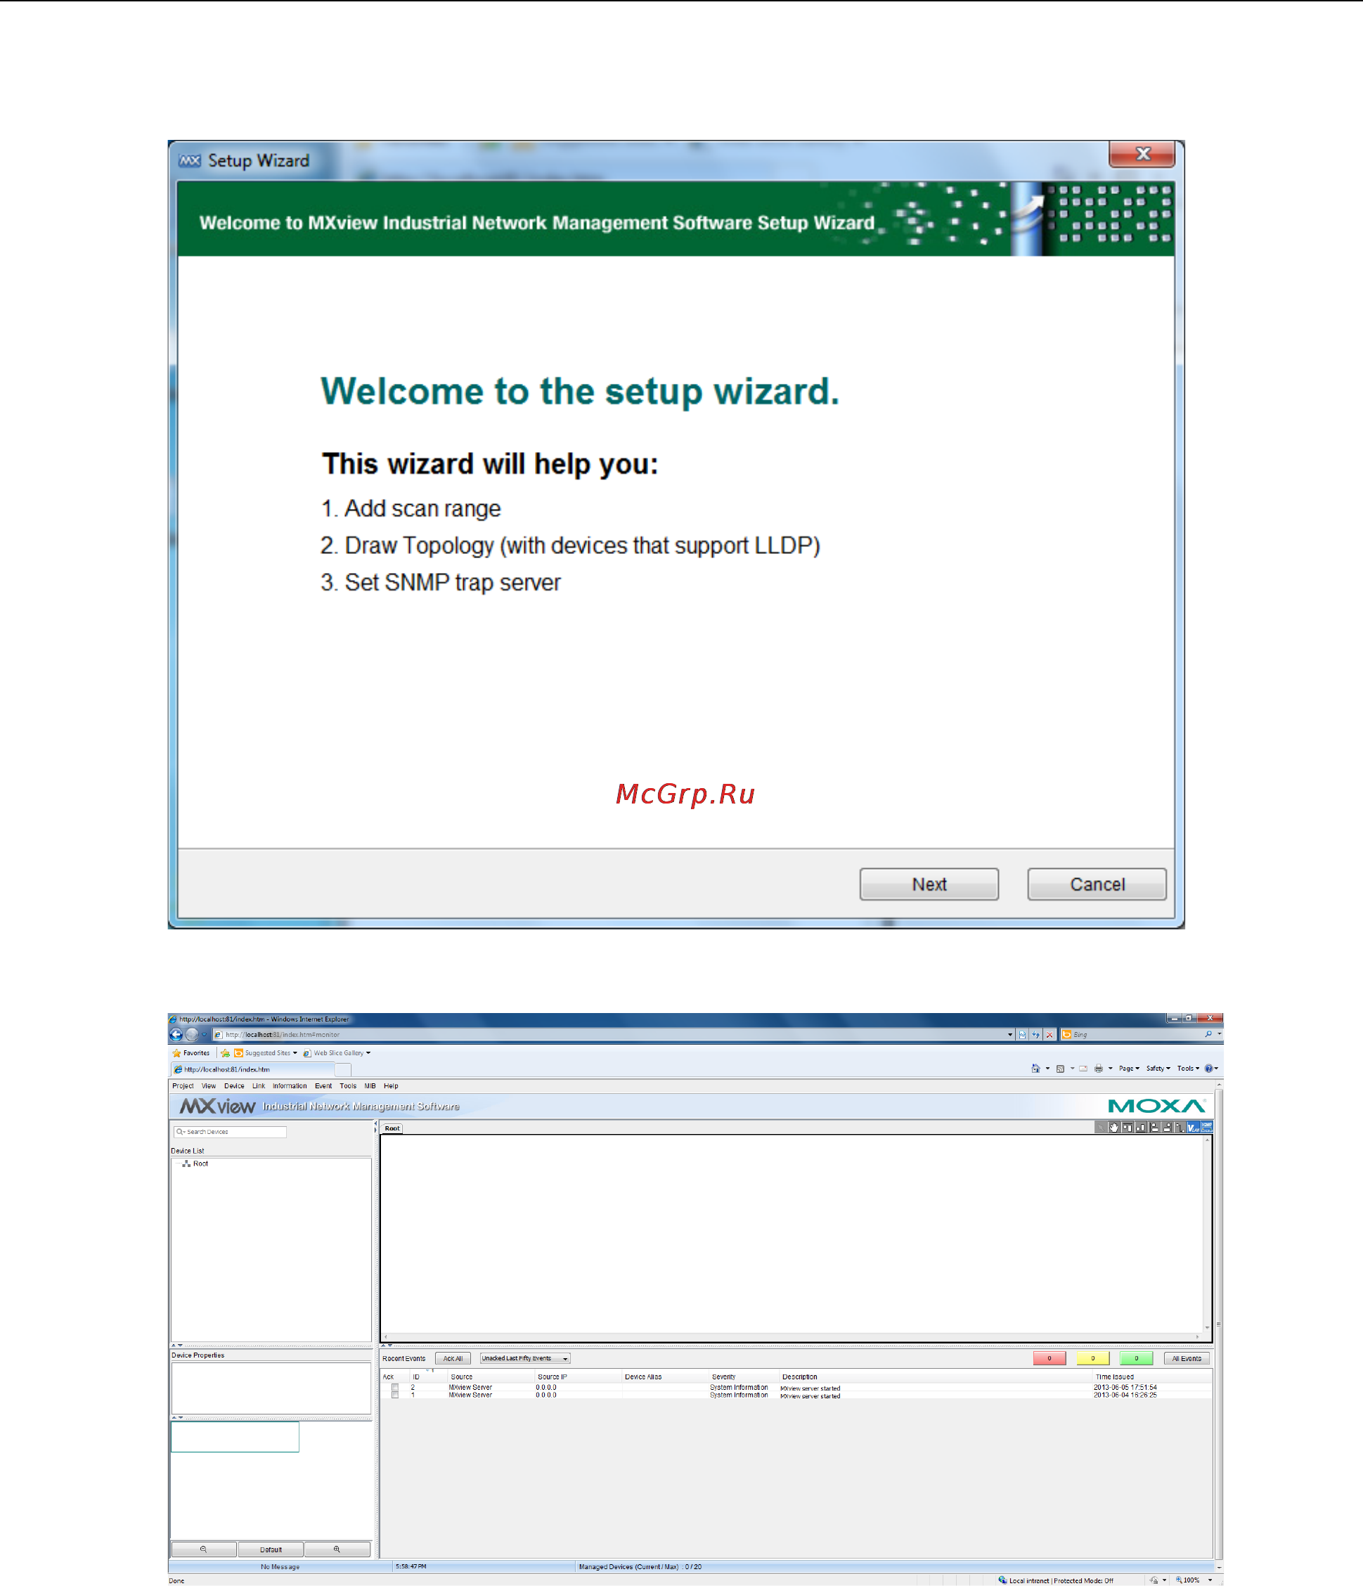Click the Bing search magnifier icon
The height and width of the screenshot is (1586, 1363).
[1209, 1034]
